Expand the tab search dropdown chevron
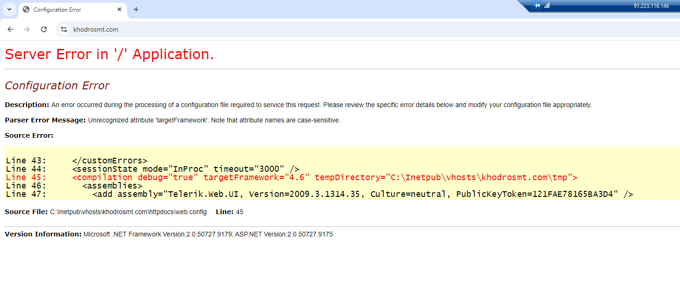 (x=9, y=9)
